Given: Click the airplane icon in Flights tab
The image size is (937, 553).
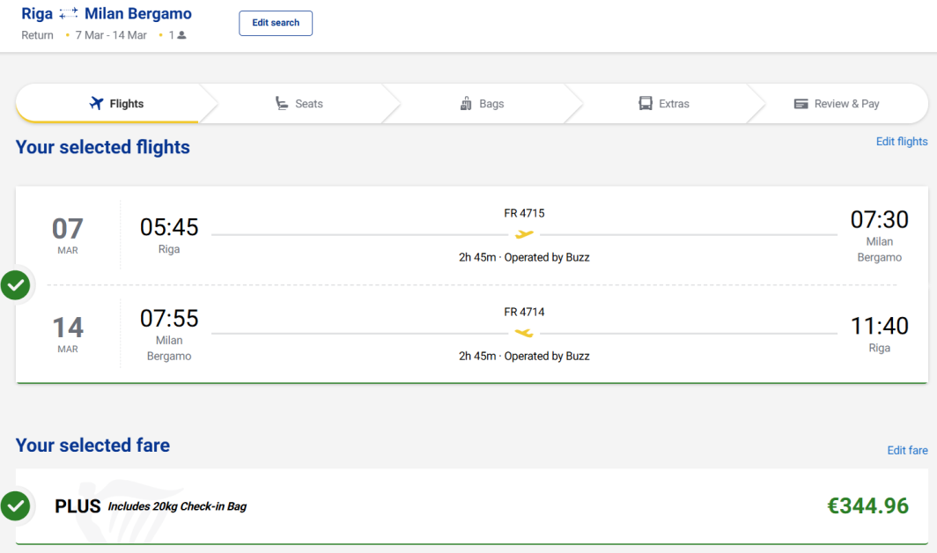Looking at the screenshot, I should pos(97,104).
